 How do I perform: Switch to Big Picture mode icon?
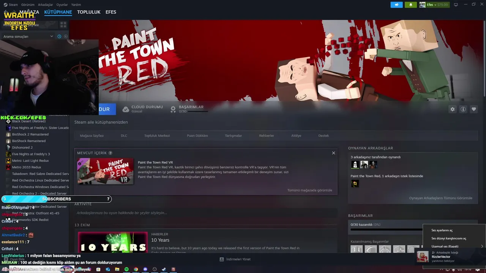tap(456, 5)
